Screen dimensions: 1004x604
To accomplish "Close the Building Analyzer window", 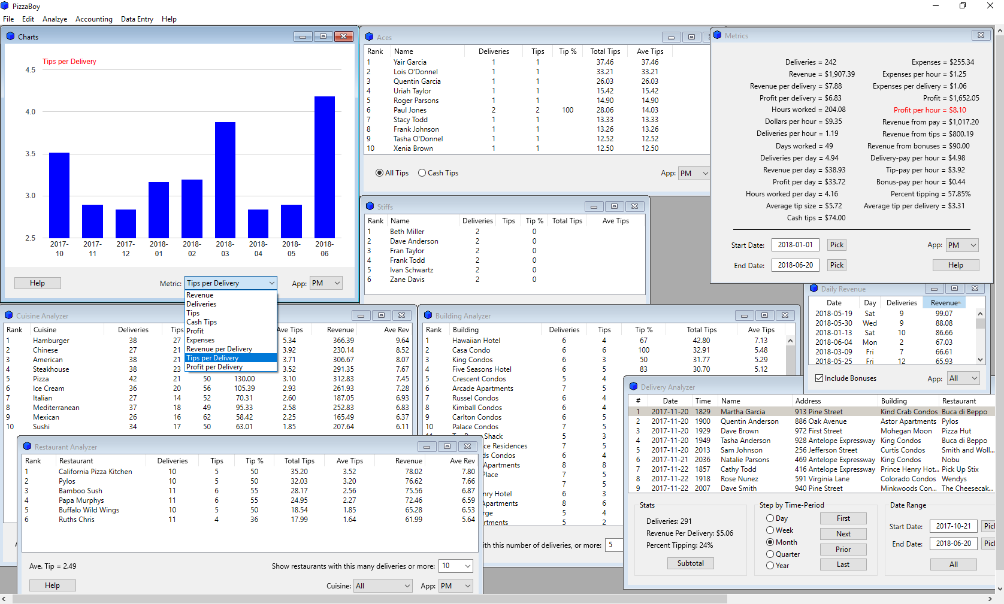I will coord(785,315).
